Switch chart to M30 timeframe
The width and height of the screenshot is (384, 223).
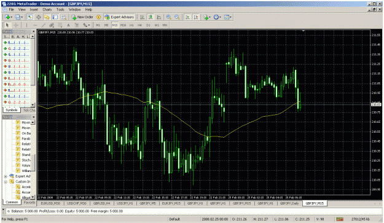pyautogui.click(x=123, y=25)
